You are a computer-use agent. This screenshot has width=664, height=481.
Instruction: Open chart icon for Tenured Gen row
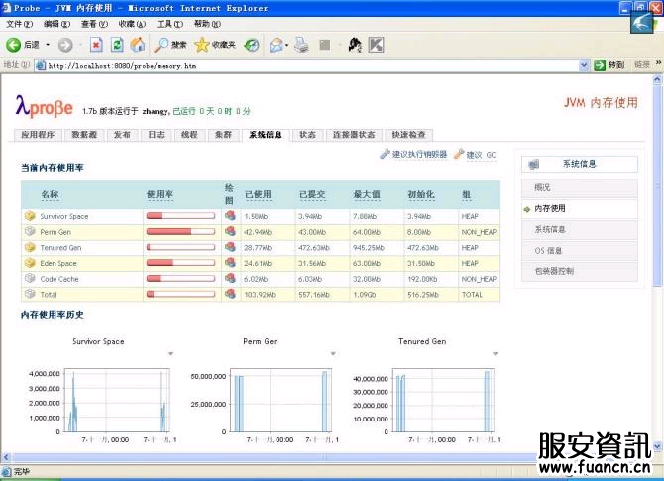point(230,247)
